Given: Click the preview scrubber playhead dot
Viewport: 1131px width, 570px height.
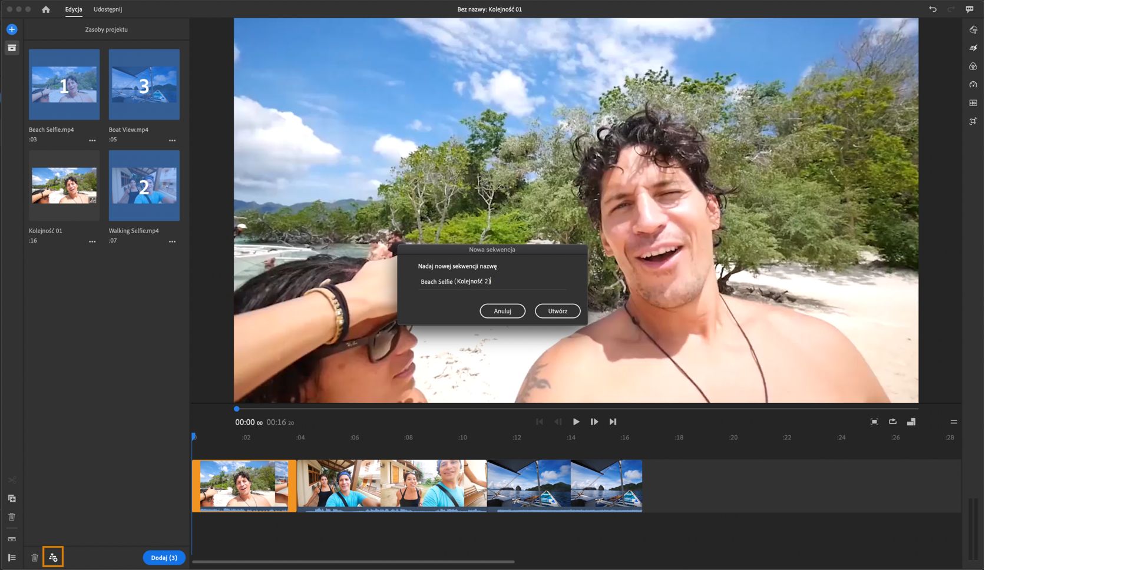Looking at the screenshot, I should pos(237,409).
